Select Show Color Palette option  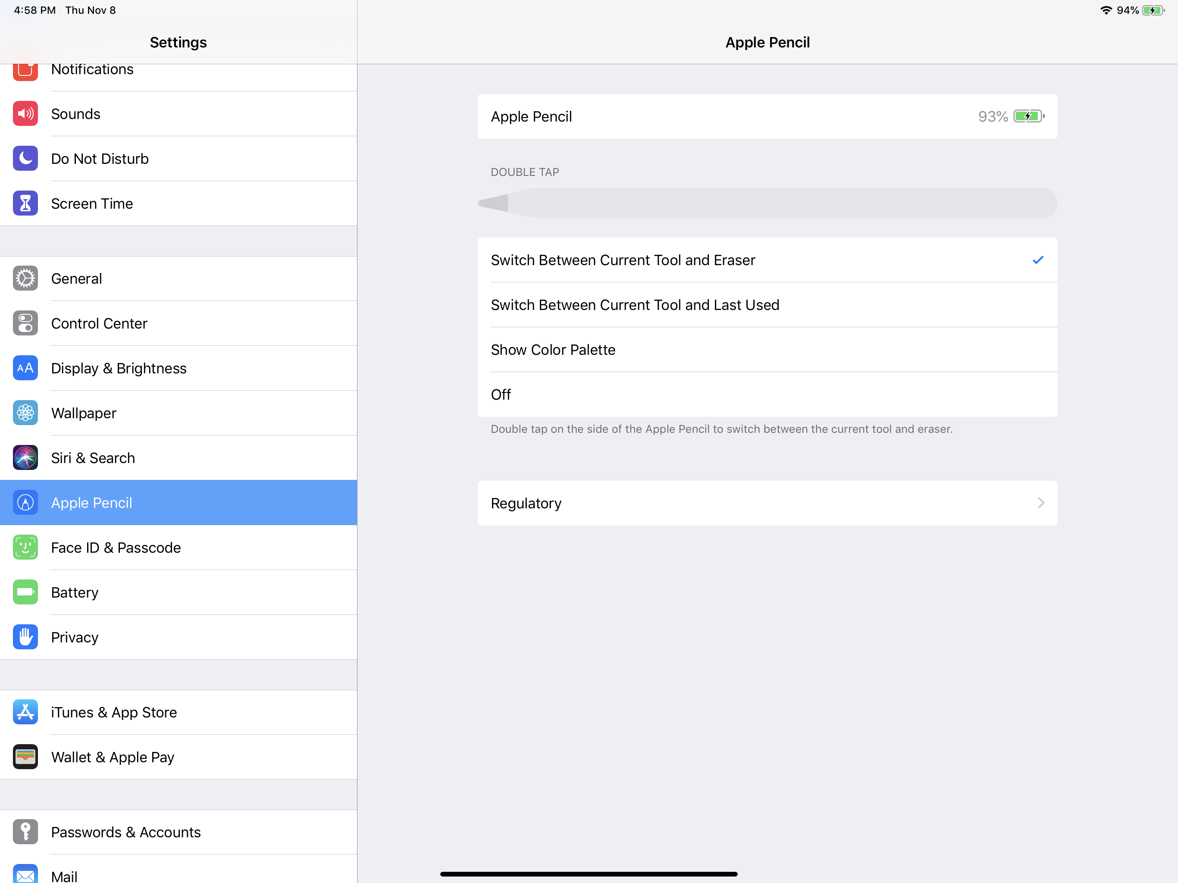[768, 349]
